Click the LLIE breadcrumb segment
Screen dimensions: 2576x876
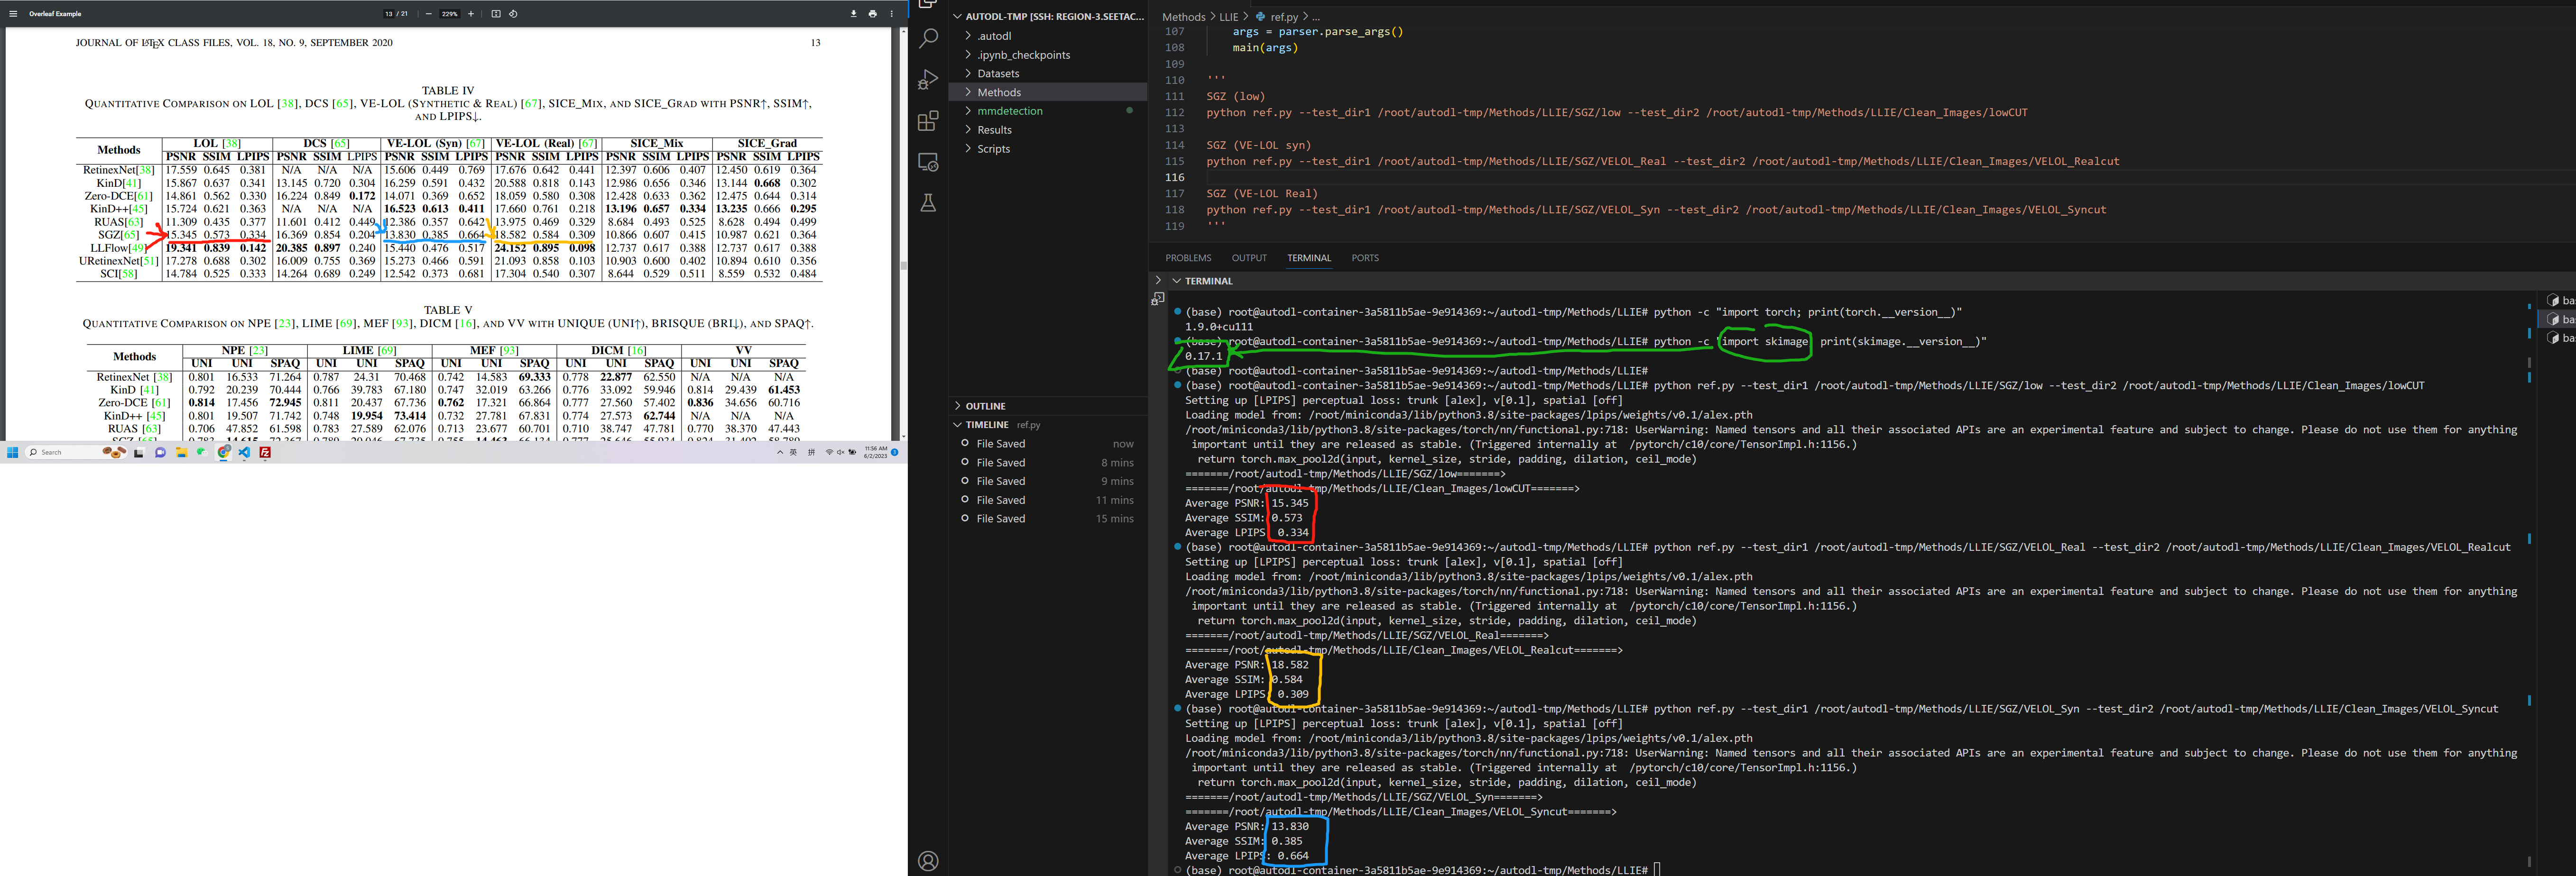[1229, 17]
